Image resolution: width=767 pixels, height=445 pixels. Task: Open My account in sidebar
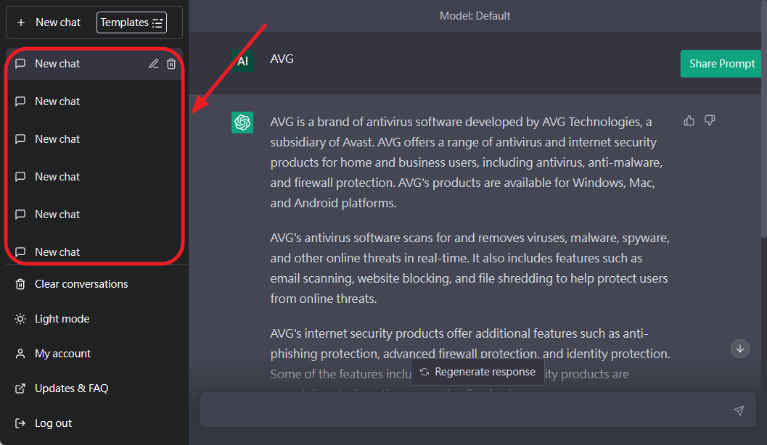(x=62, y=354)
